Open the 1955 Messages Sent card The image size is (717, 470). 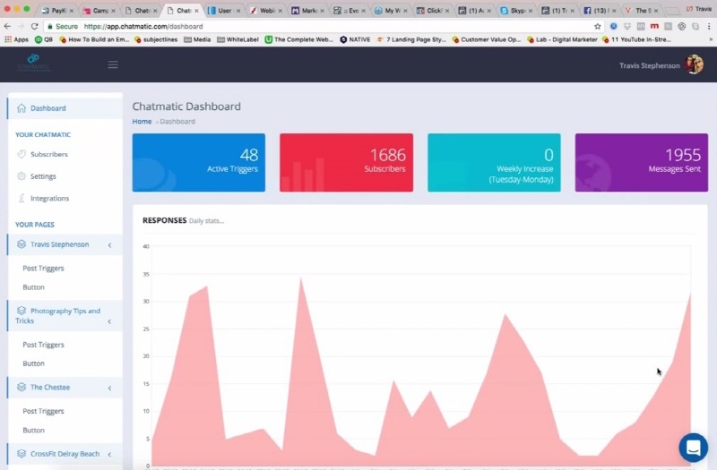642,163
